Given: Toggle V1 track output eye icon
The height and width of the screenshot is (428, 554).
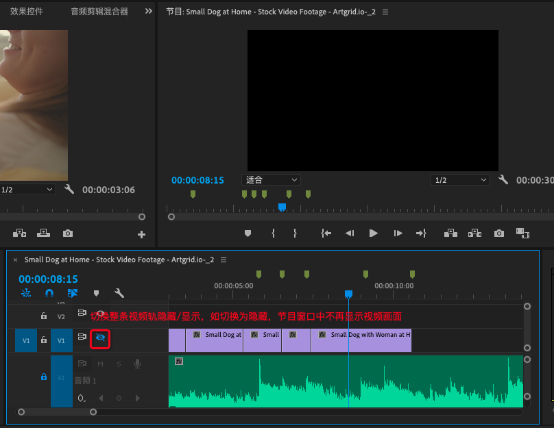Looking at the screenshot, I should point(100,338).
